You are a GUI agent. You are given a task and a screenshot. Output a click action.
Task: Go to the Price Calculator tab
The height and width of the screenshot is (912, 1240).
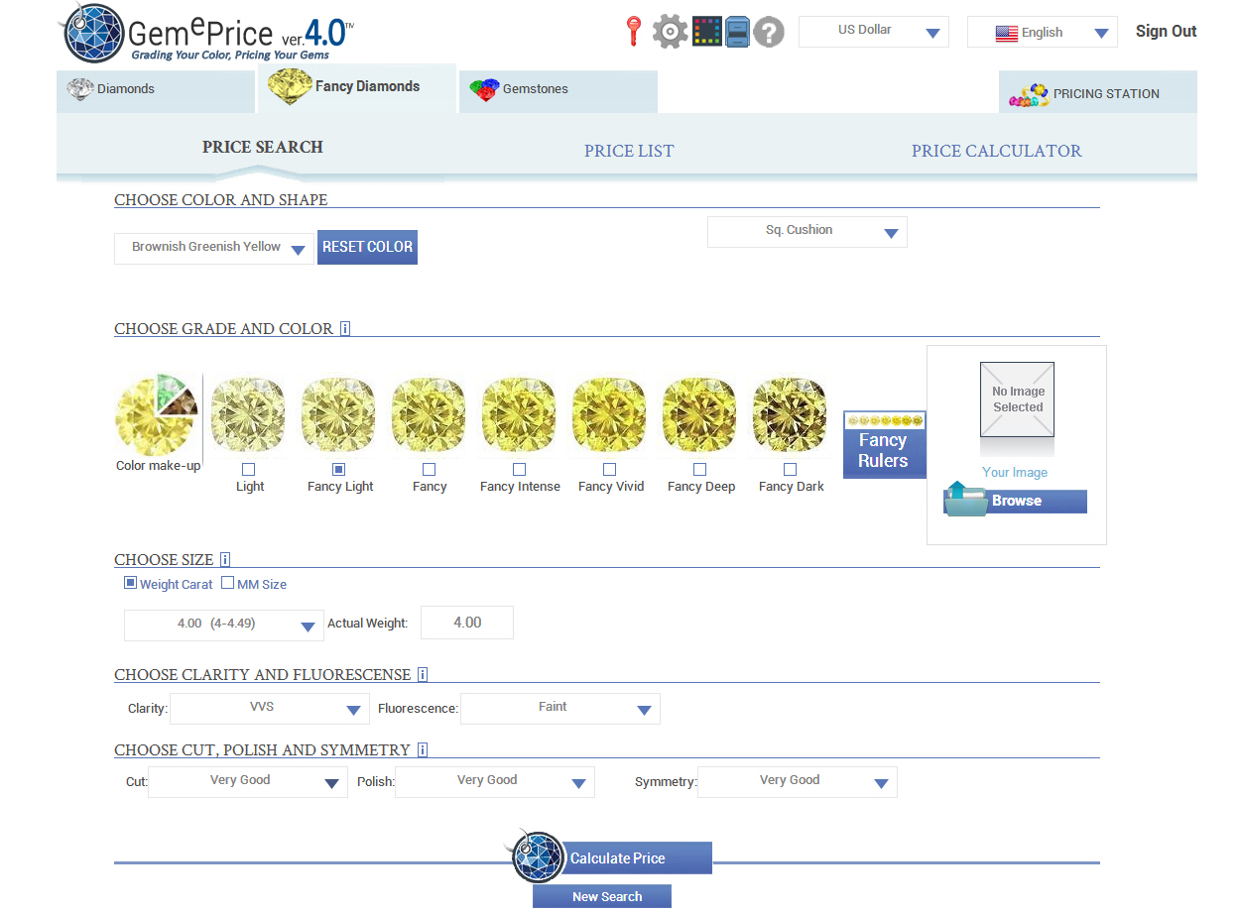(x=996, y=152)
